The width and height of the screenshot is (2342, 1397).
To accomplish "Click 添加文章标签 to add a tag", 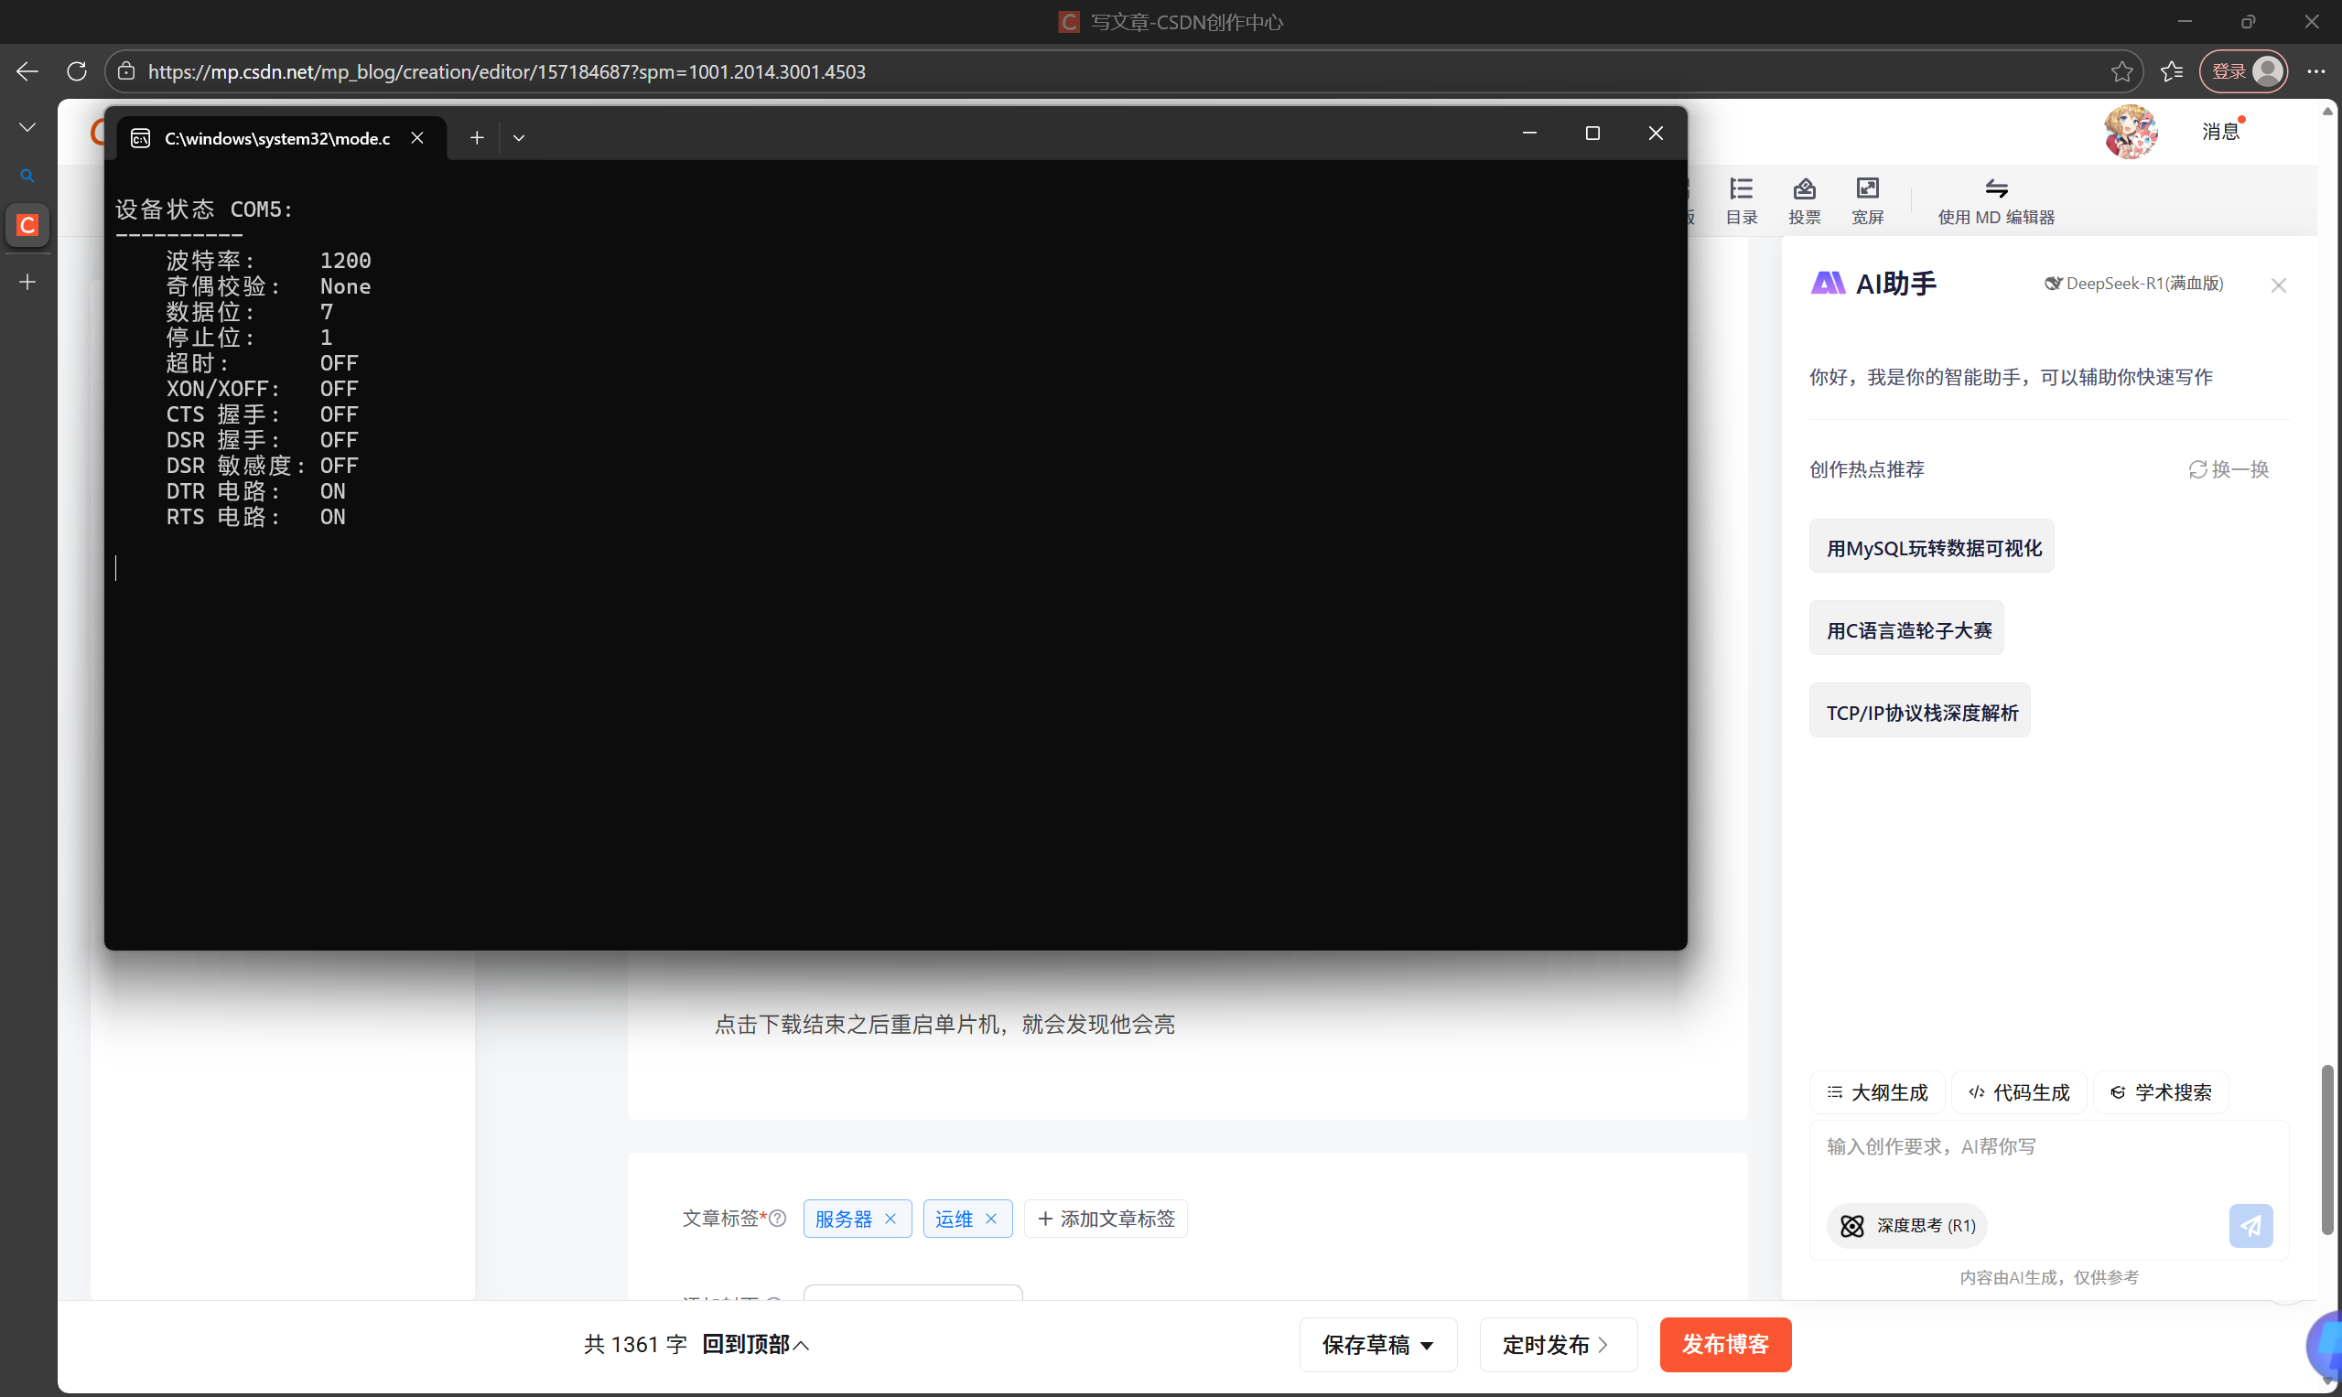I will click(x=1106, y=1218).
